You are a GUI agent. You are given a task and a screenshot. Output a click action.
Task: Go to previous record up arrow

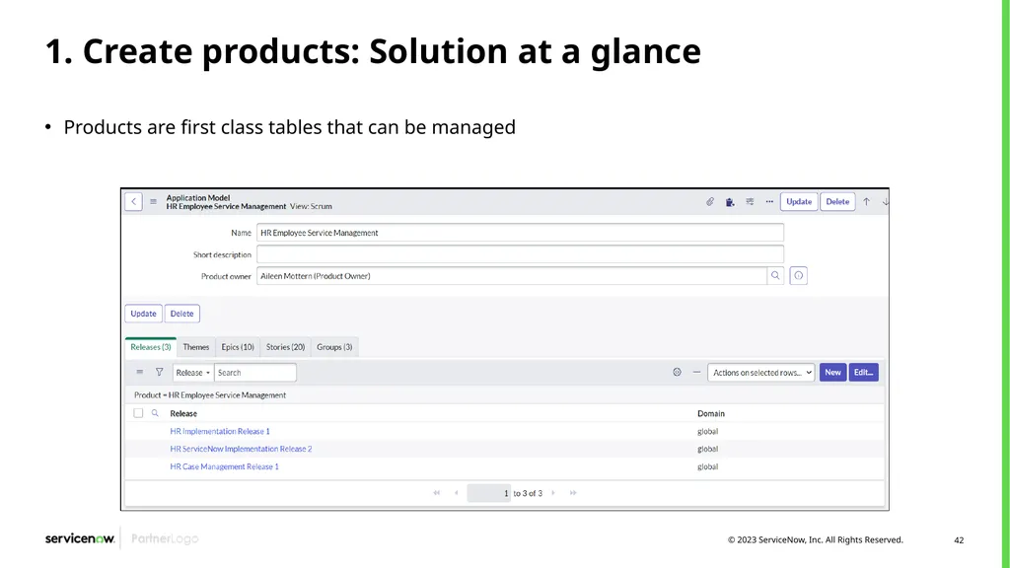point(866,201)
